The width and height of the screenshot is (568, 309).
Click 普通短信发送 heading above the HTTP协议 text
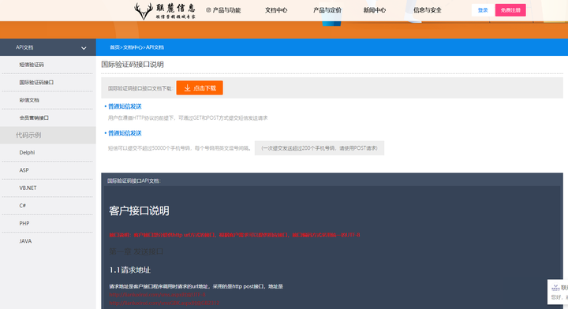coord(125,106)
